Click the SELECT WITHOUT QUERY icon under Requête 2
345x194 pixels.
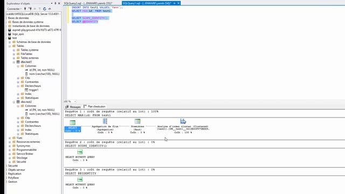coord(80,152)
